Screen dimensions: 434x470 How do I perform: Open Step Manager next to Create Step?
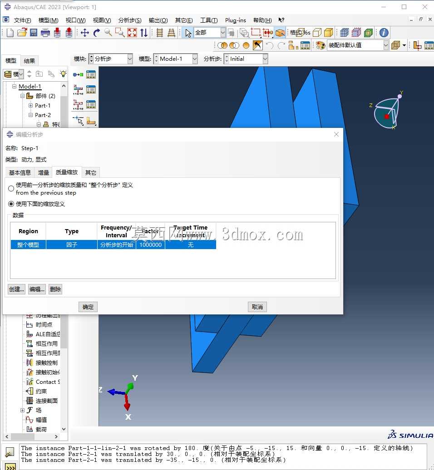[x=91, y=74]
